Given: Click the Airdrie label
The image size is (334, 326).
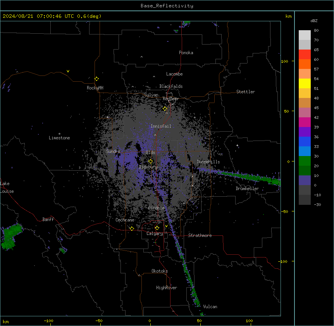Looking at the screenshot, I should click(x=157, y=208).
